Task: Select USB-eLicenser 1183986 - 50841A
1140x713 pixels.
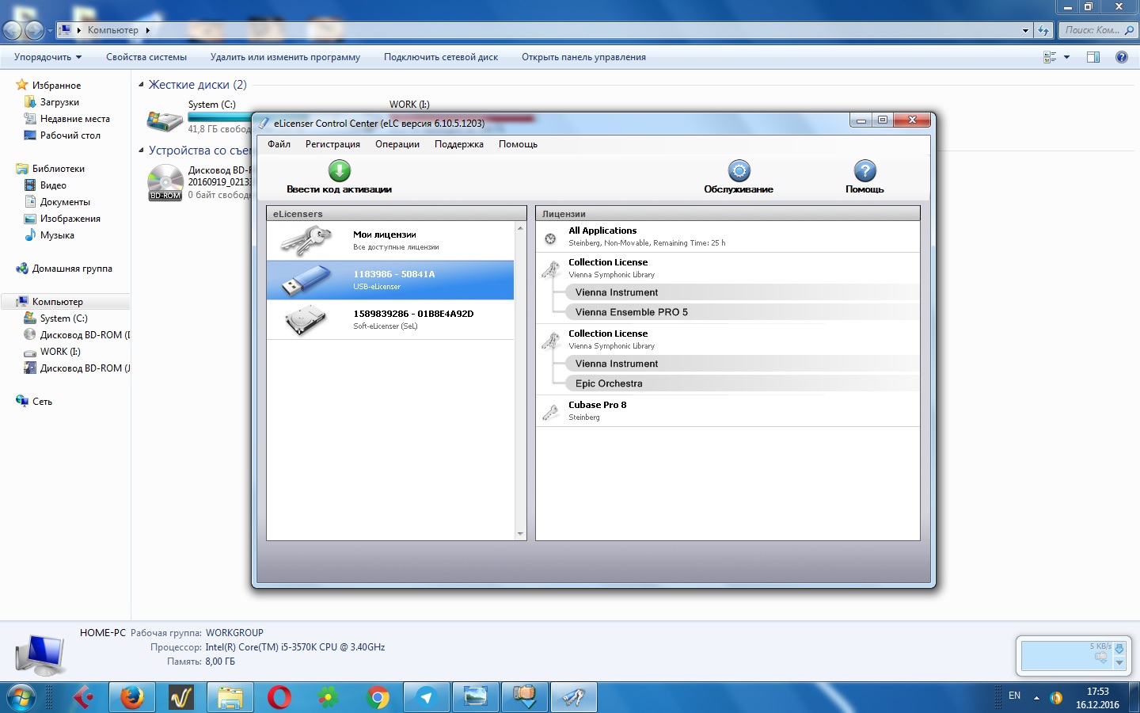Action: click(x=390, y=280)
